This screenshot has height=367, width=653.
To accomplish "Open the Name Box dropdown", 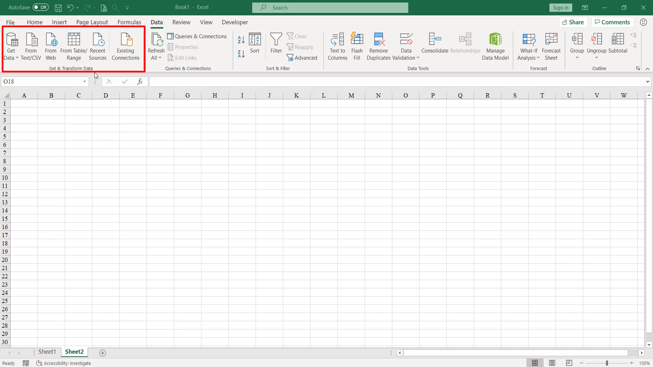I will pos(84,81).
